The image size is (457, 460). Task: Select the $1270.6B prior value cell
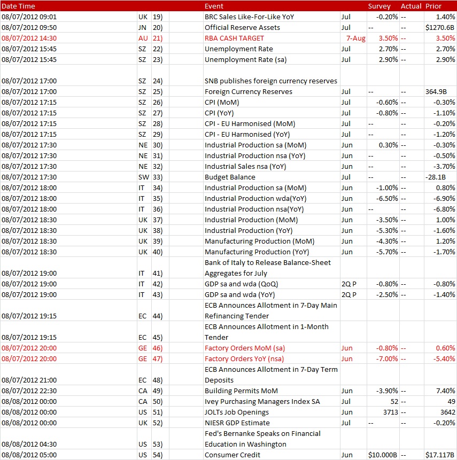(440, 27)
